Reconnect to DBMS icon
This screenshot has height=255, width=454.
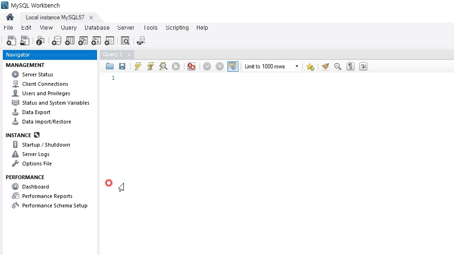[141, 41]
